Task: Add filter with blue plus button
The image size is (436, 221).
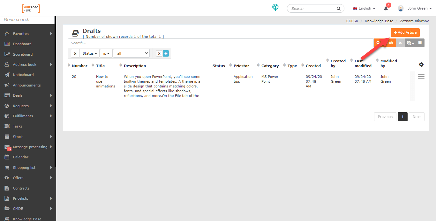Action: (166, 53)
